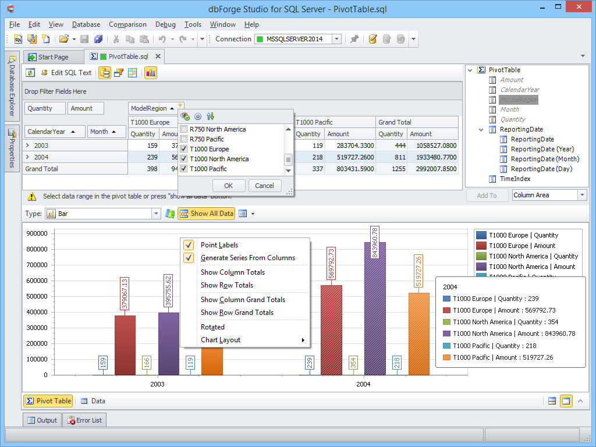Screen dimensions: 596x447
Task: Toggle Generate Series From Columns checkmark
Action: [189, 258]
